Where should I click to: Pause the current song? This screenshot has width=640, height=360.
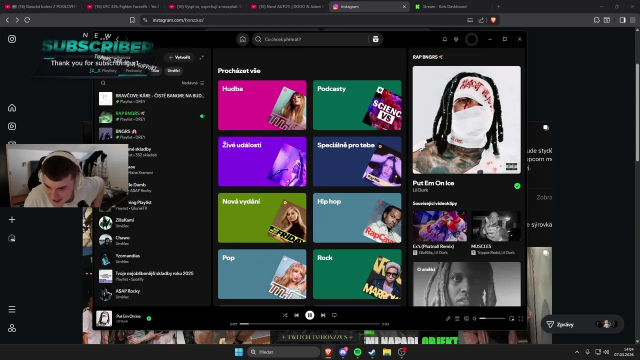point(310,315)
